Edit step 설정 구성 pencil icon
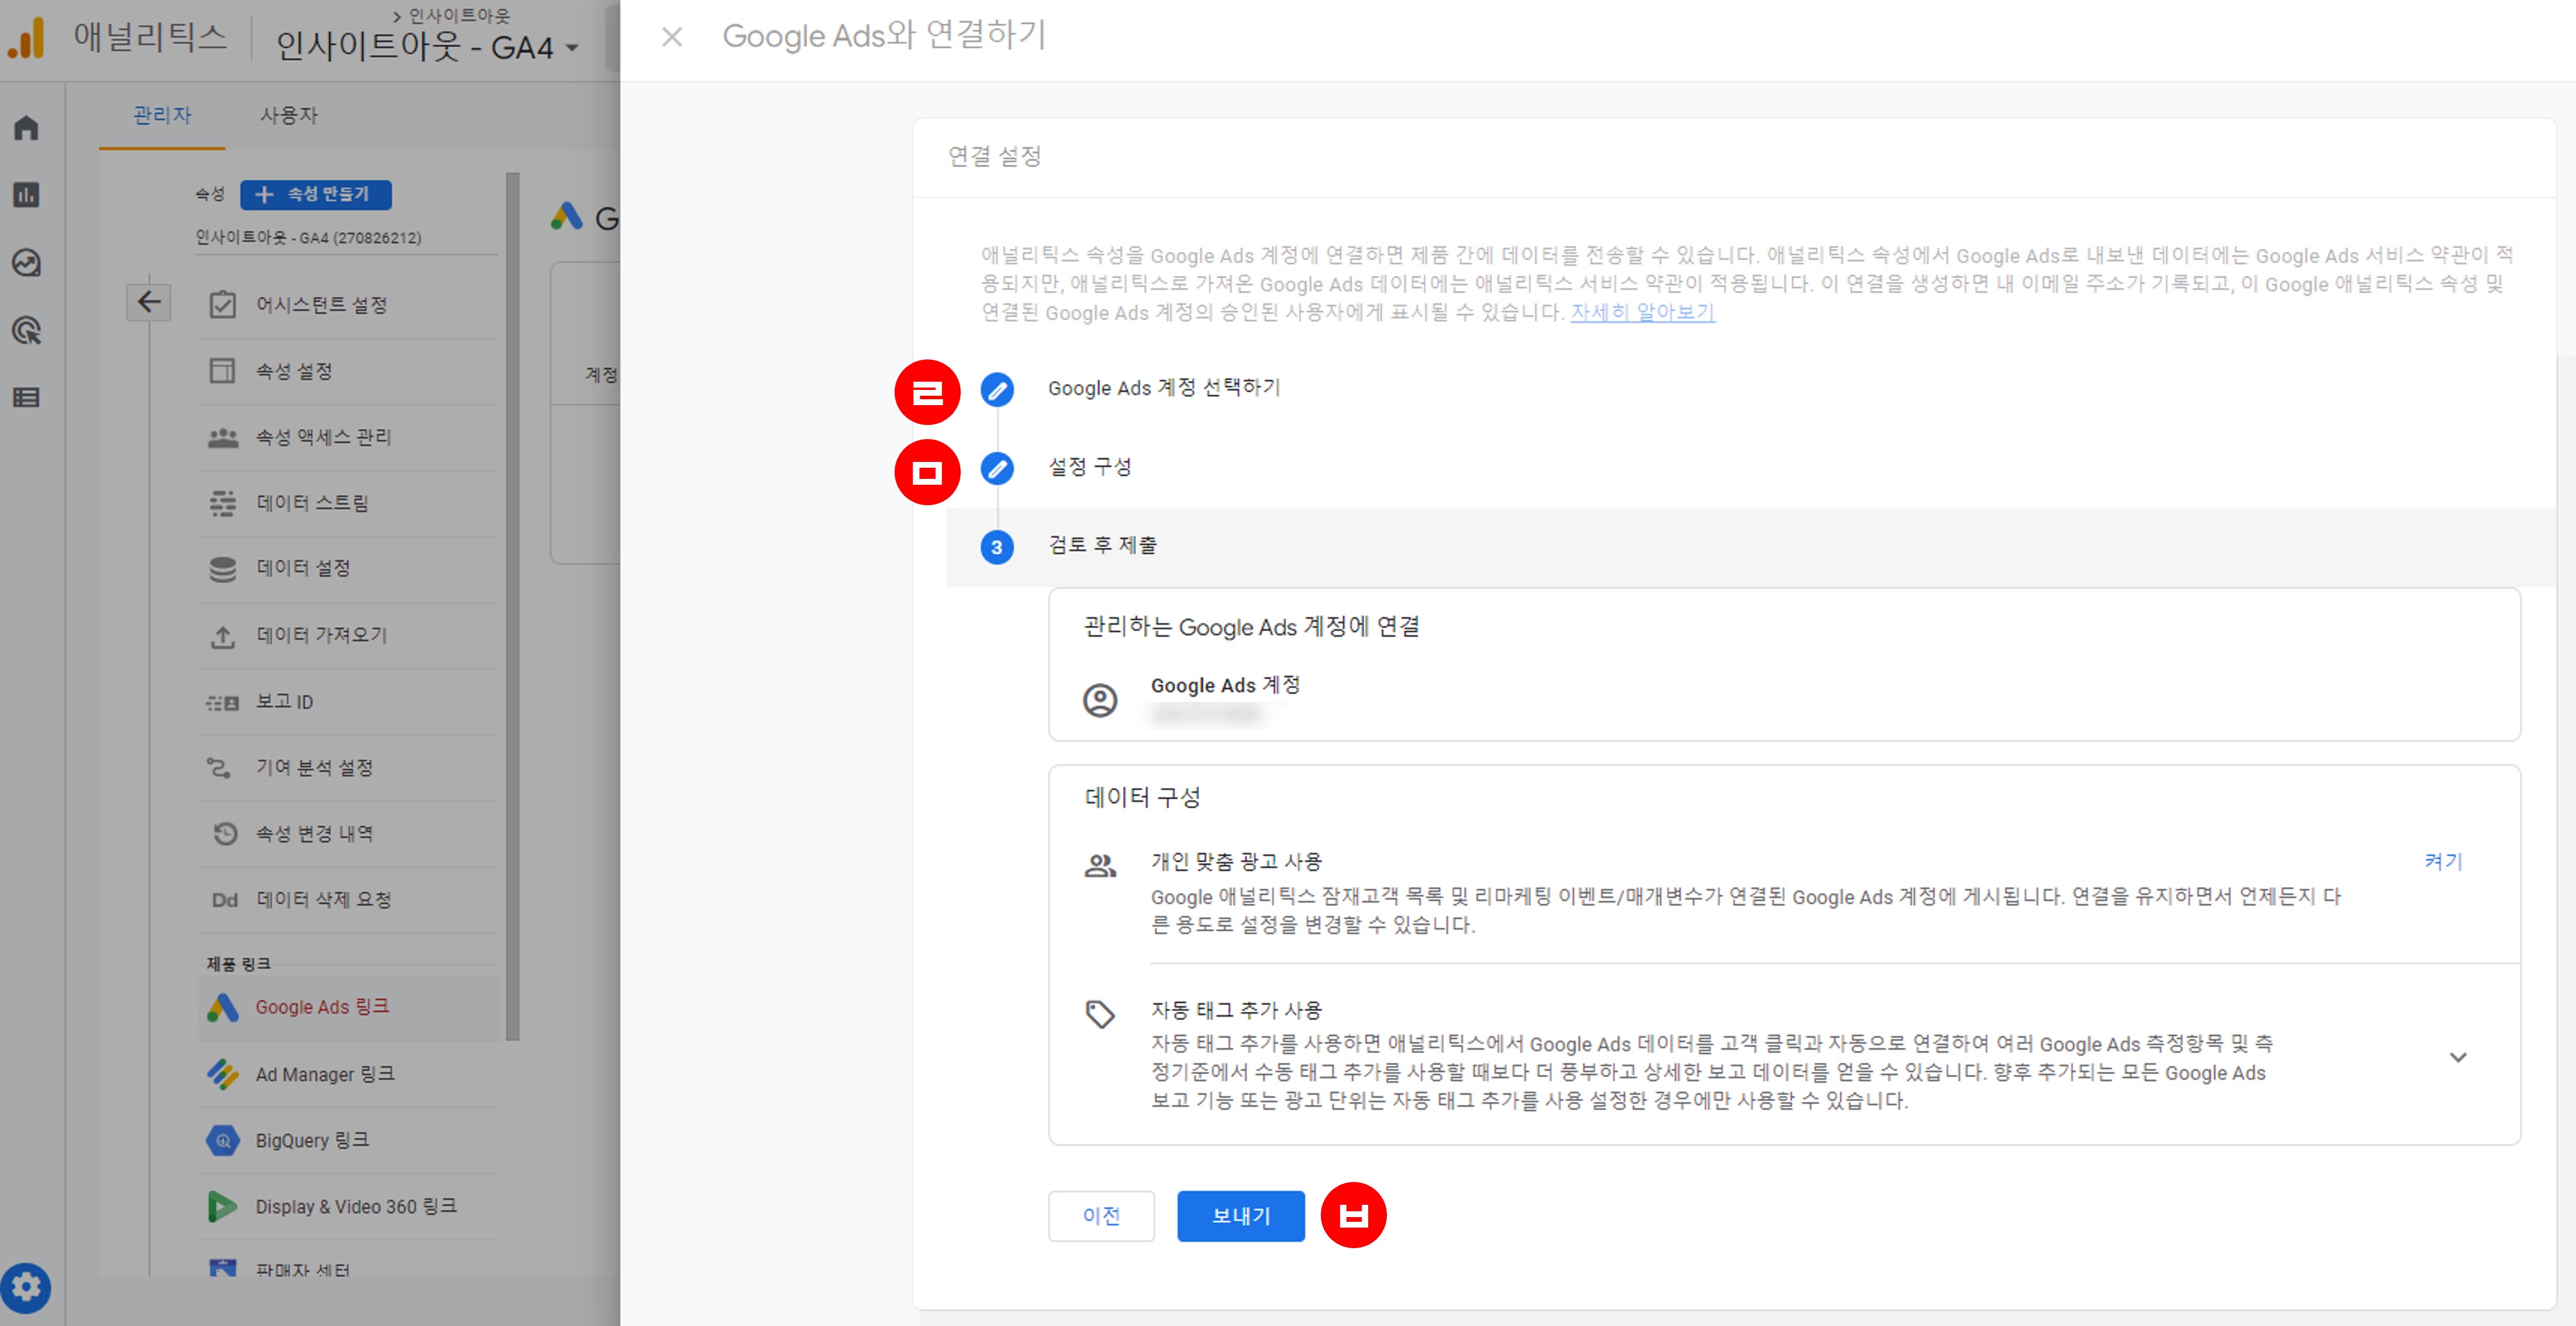 [997, 468]
